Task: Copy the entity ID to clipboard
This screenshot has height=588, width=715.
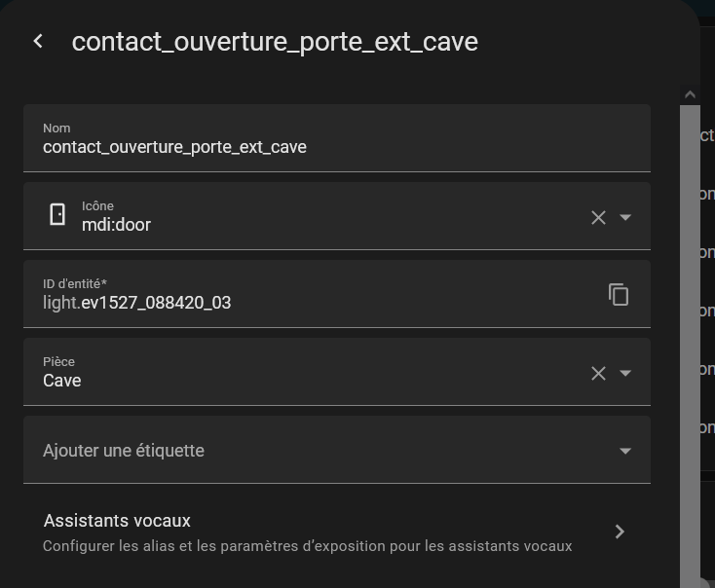Action: coord(619,294)
